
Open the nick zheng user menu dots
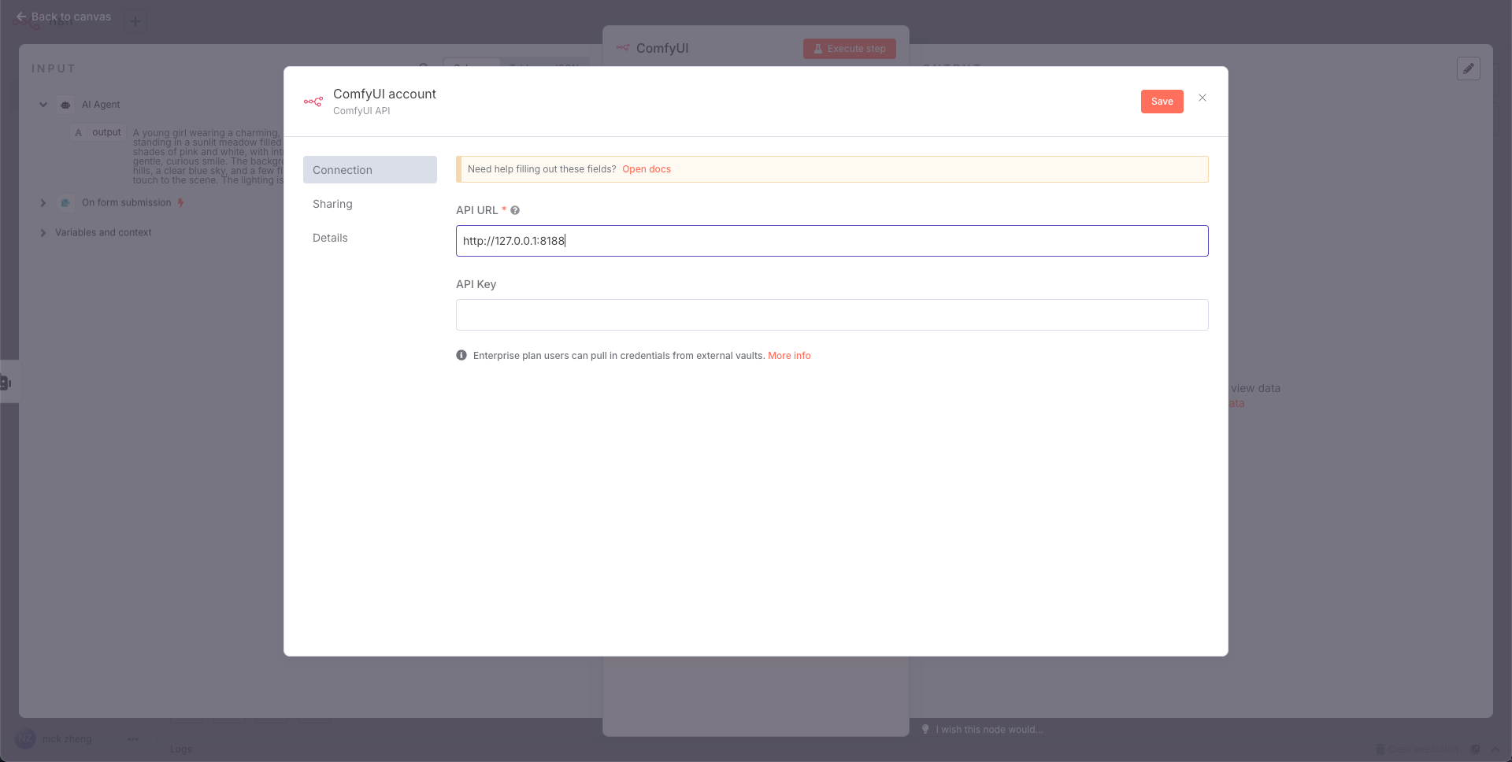tap(133, 739)
